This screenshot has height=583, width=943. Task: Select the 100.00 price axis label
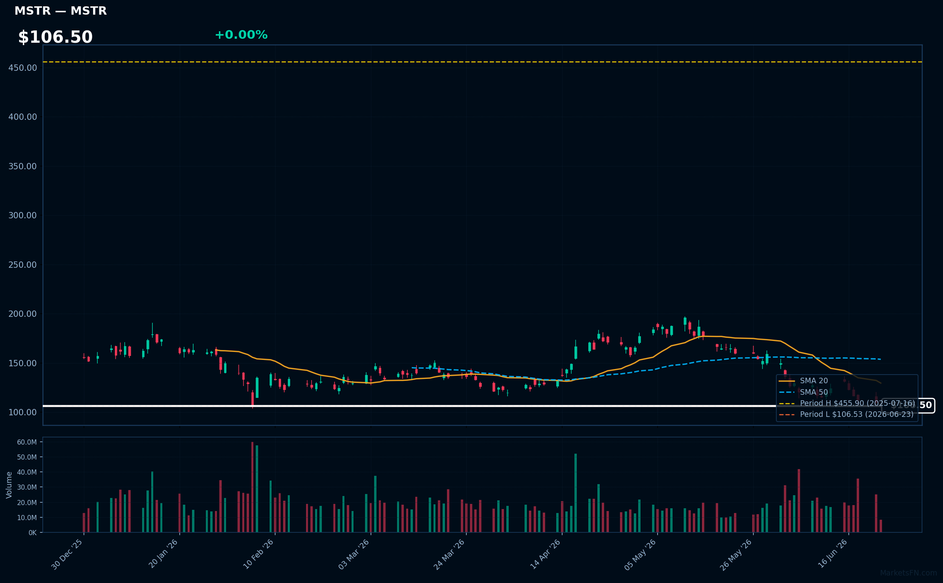click(23, 413)
